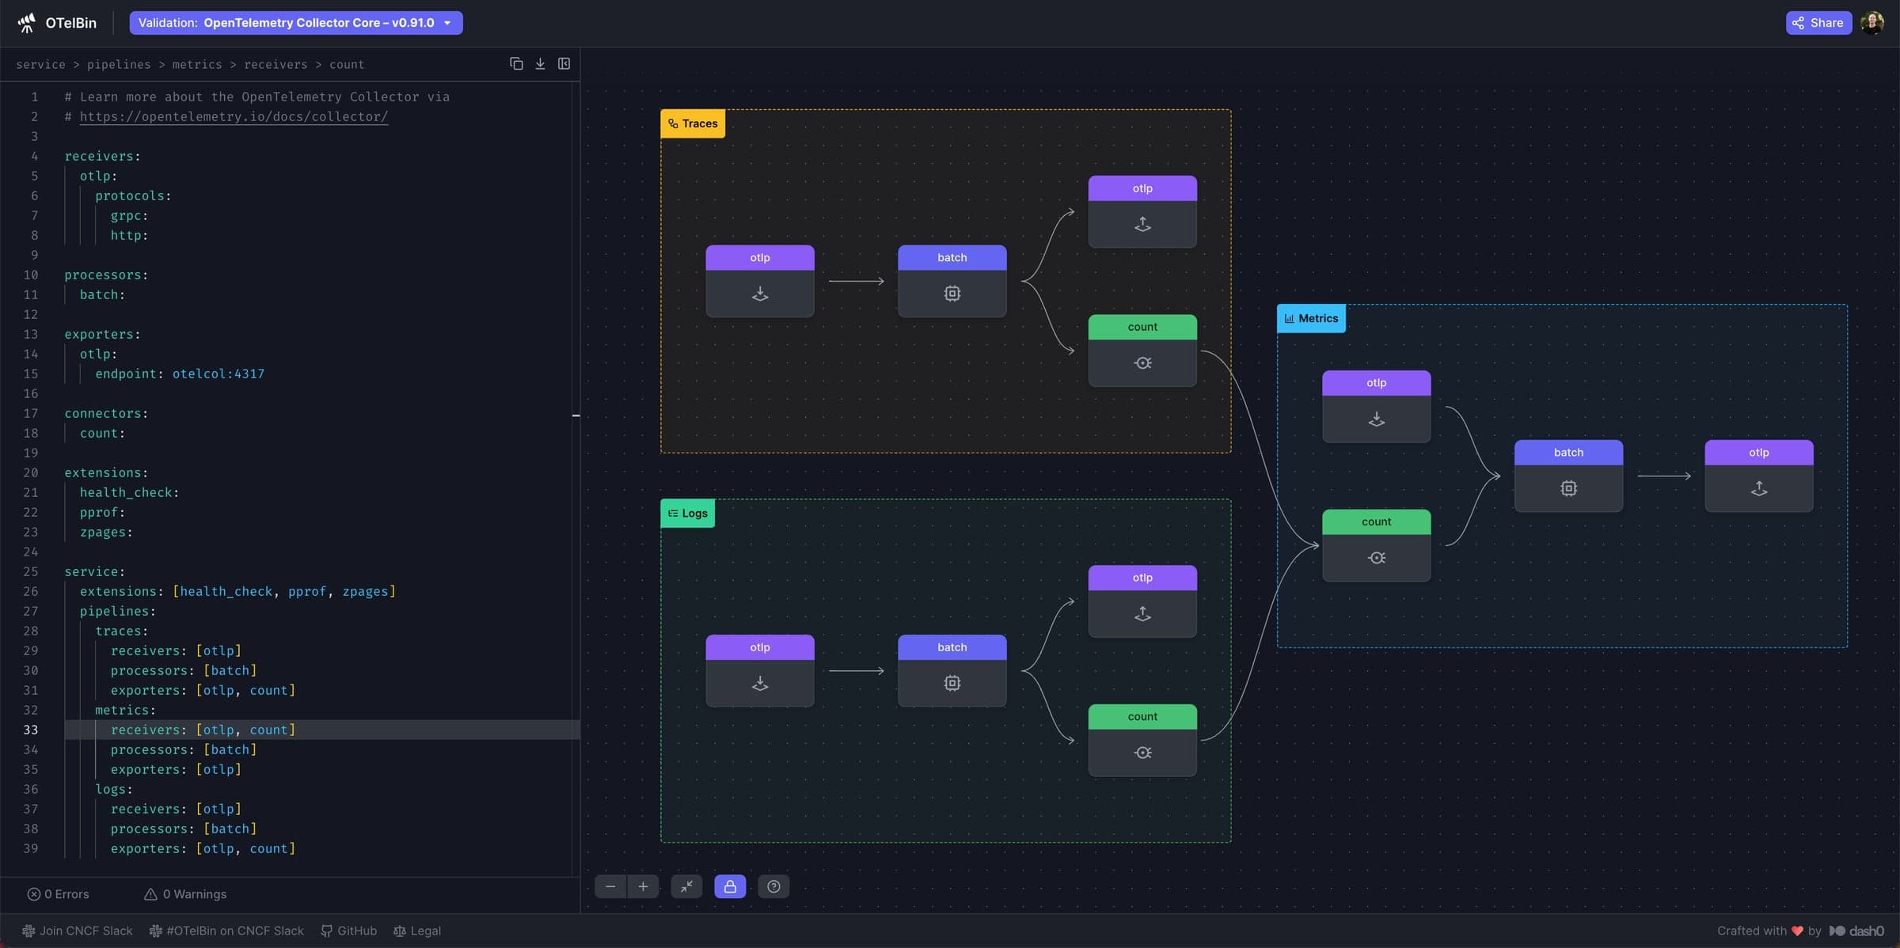Image resolution: width=1900 pixels, height=948 pixels.
Task: Zoom in the pipeline diagram
Action: pos(643,886)
